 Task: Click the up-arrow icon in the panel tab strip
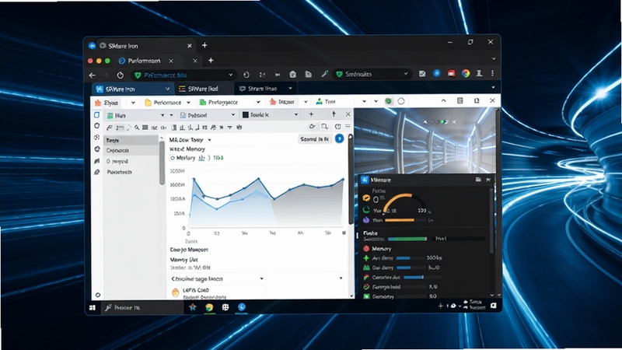point(334,114)
